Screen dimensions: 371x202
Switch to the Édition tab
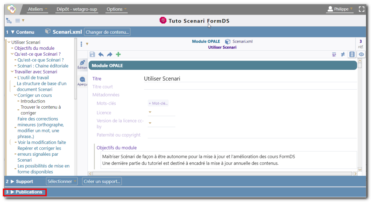pos(82,65)
